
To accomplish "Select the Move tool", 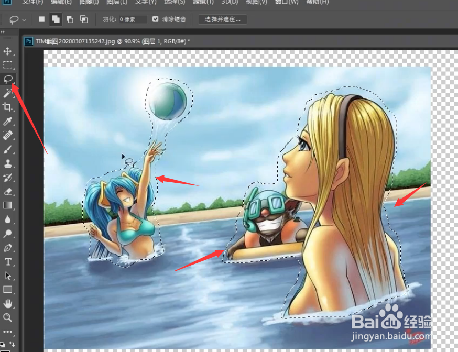I will [x=7, y=51].
